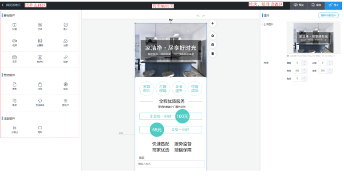Select the 企业服务 circle on canvas

click(179, 89)
